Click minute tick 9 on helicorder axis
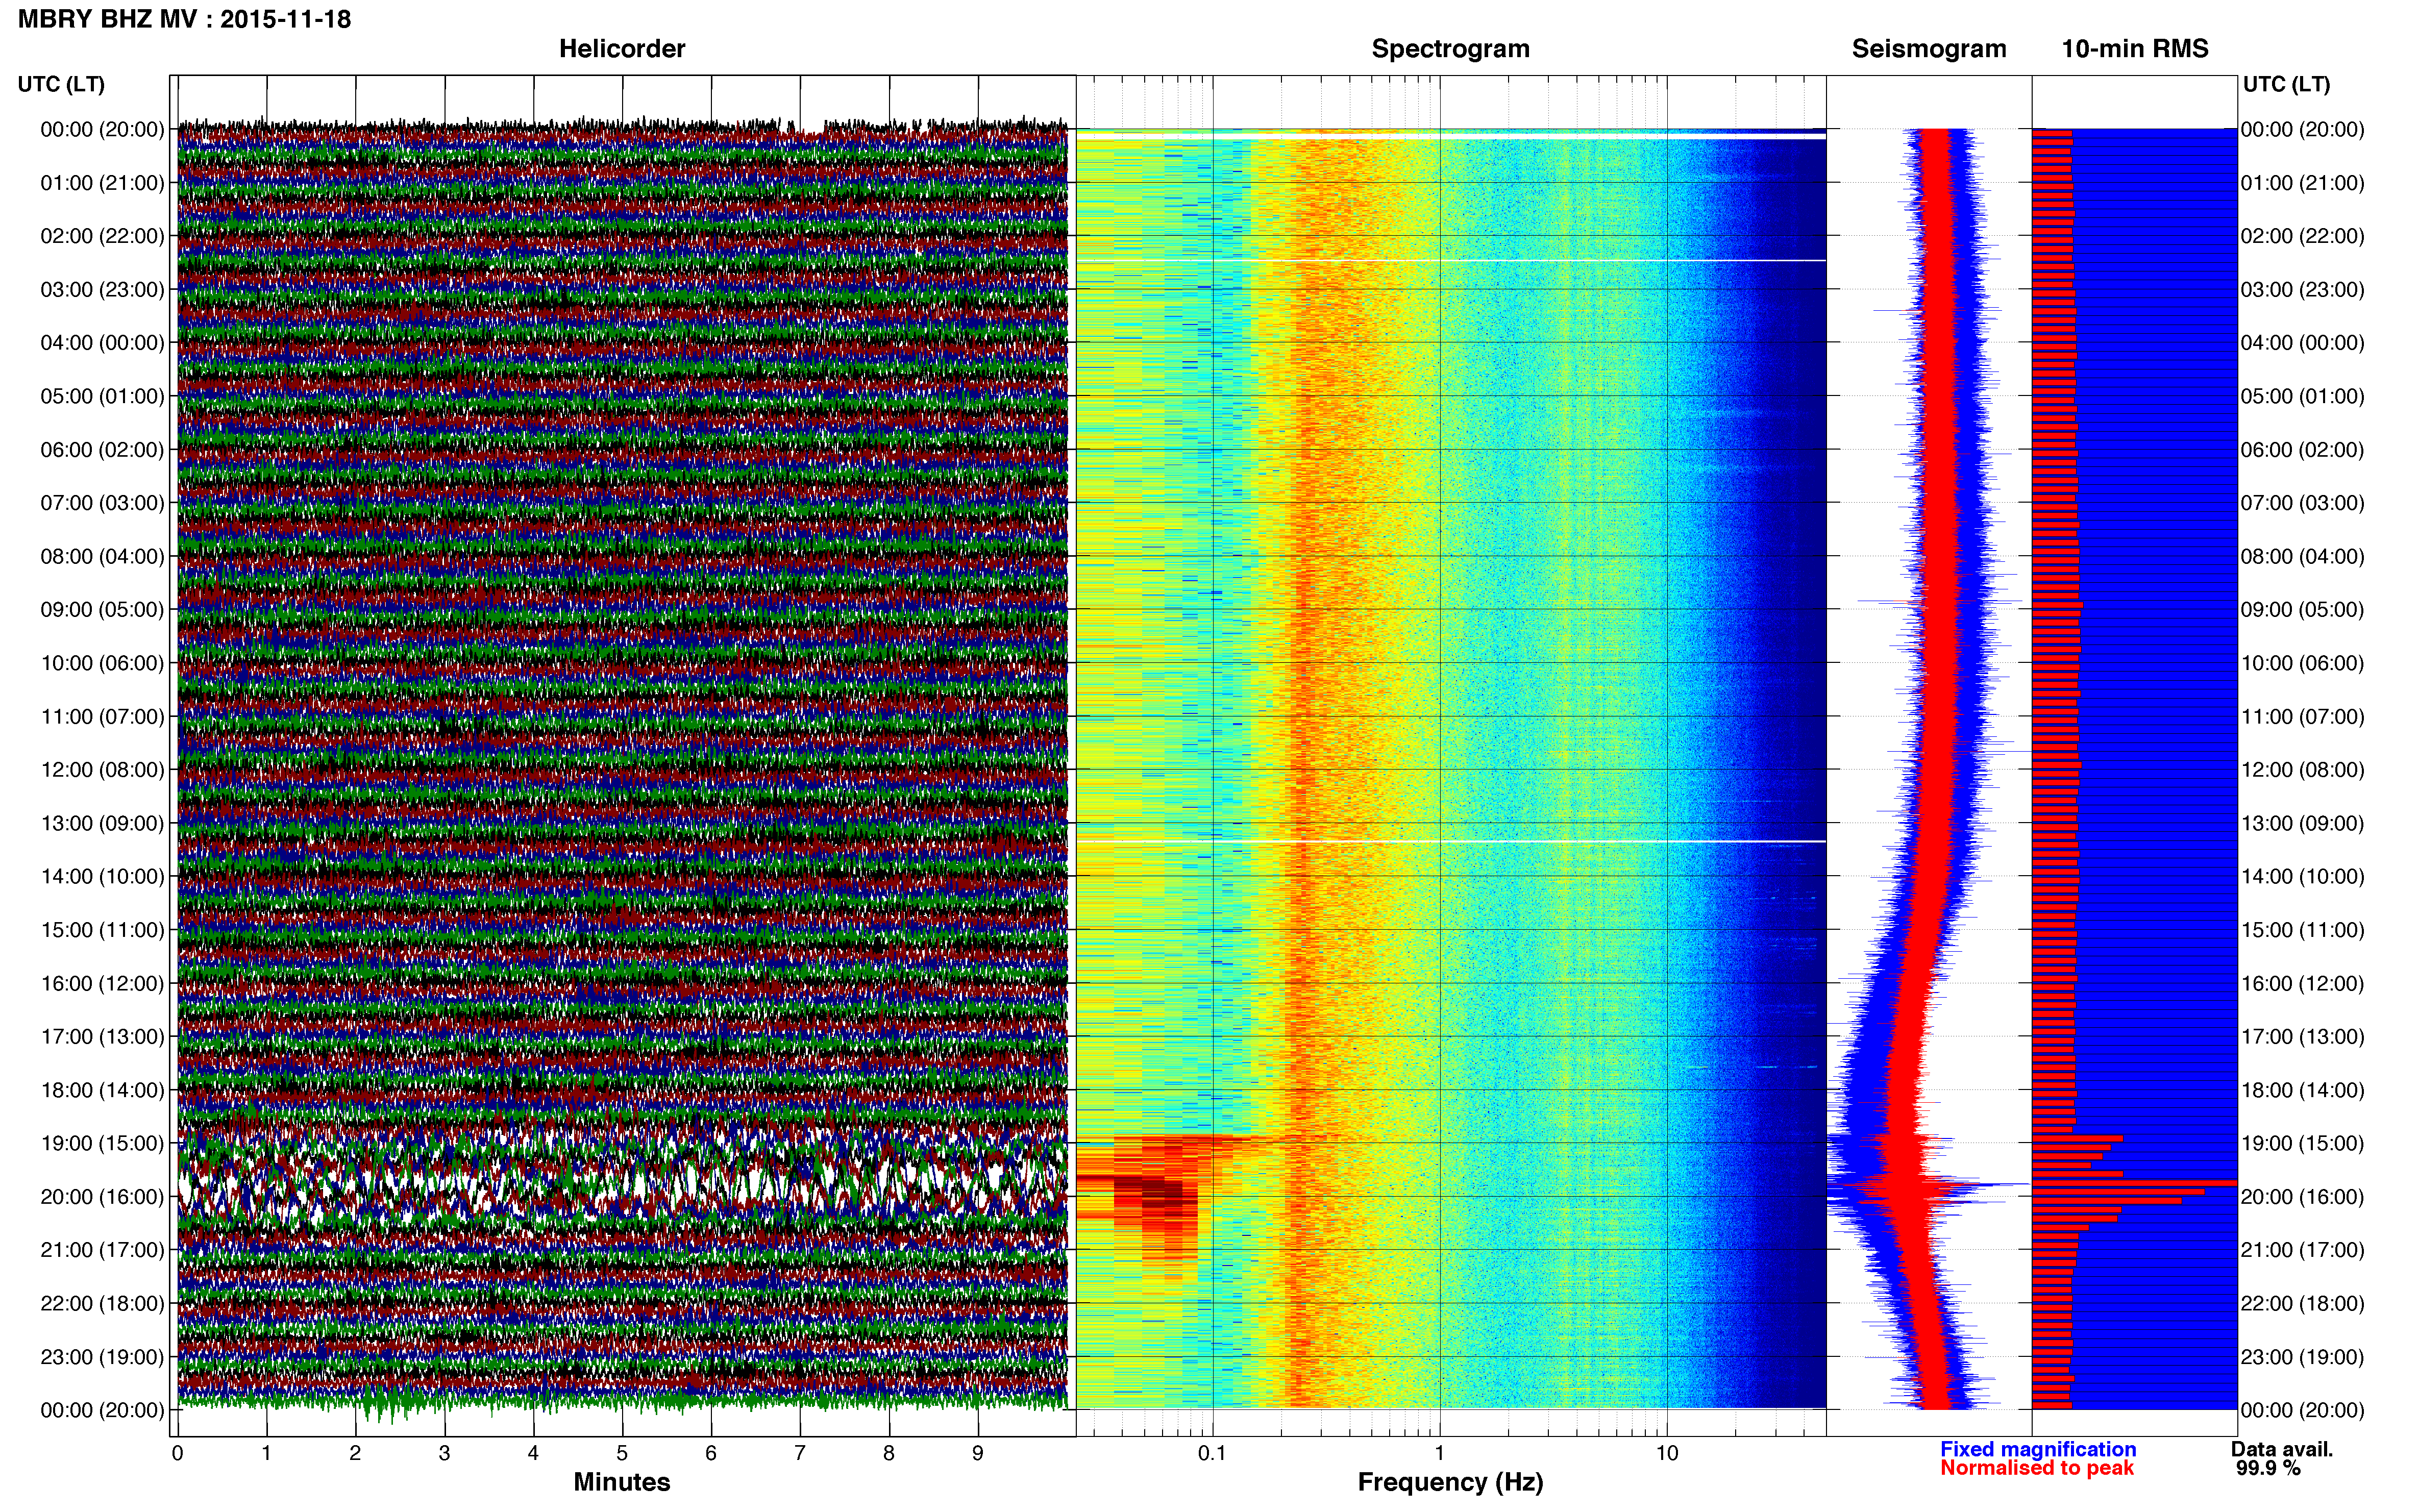2419x1512 pixels. point(978,1453)
